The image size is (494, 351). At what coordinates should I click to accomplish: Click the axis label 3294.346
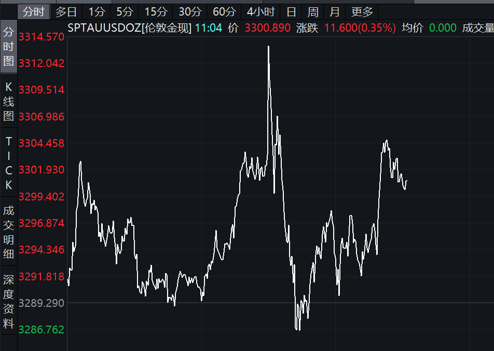(42, 250)
